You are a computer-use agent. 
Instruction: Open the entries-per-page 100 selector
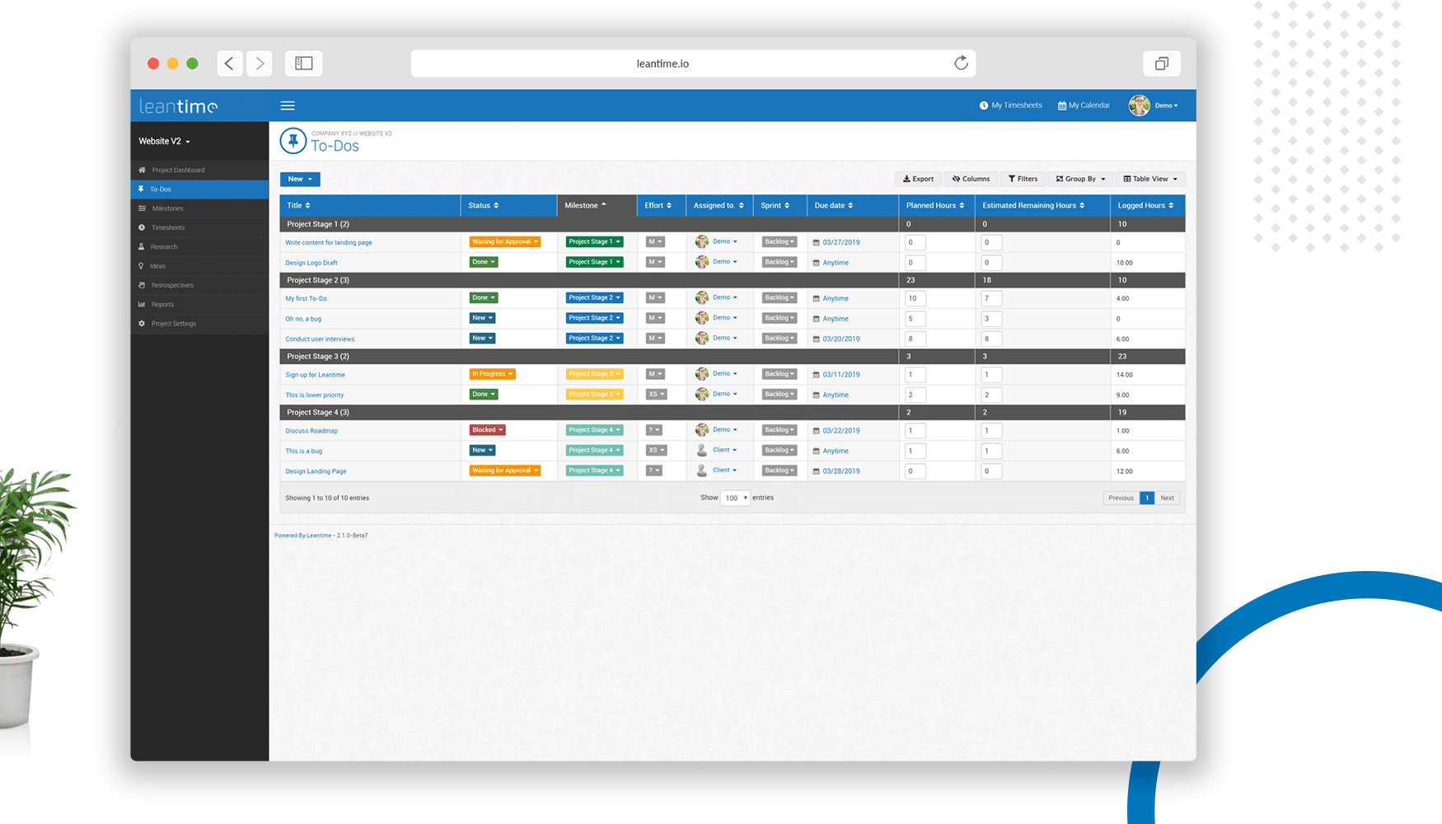pyautogui.click(x=735, y=498)
